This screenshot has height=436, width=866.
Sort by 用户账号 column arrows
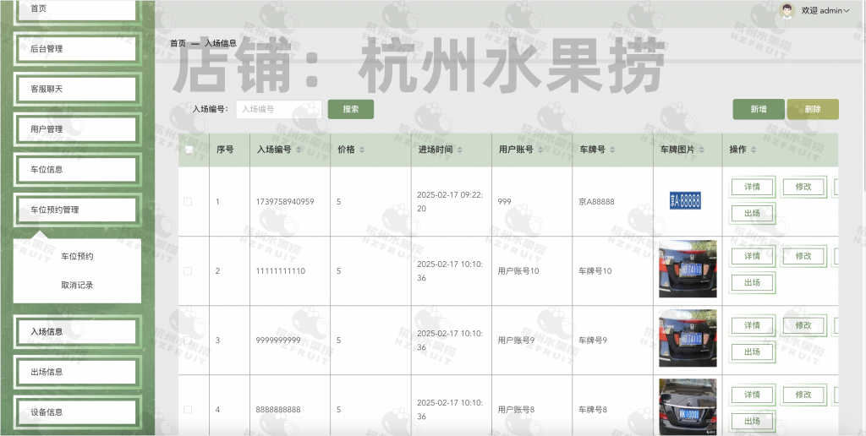540,150
